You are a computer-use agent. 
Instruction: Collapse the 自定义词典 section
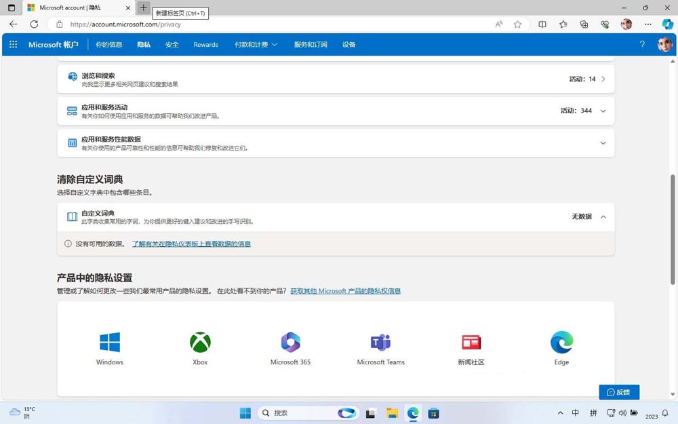coord(602,216)
